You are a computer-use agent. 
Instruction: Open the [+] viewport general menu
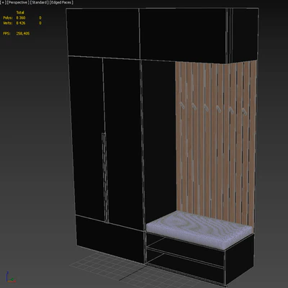click(4, 2)
